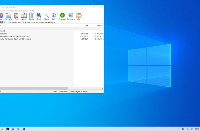Start the VirusScan tool
The height and width of the screenshot is (131, 200).
(62, 16)
